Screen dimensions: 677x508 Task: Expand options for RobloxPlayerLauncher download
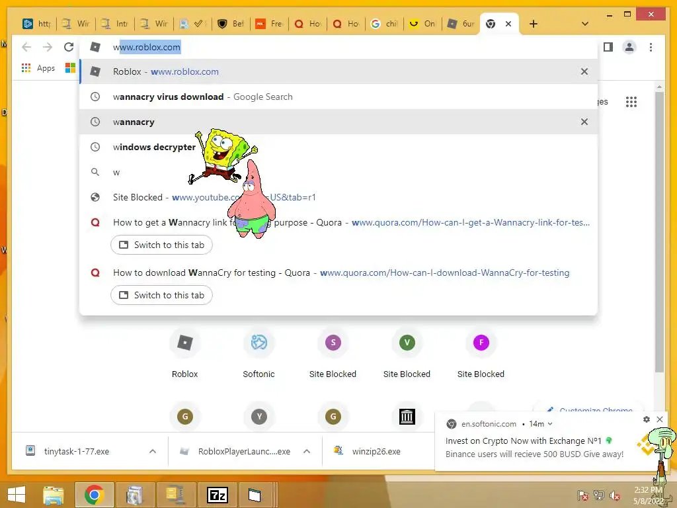(307, 451)
